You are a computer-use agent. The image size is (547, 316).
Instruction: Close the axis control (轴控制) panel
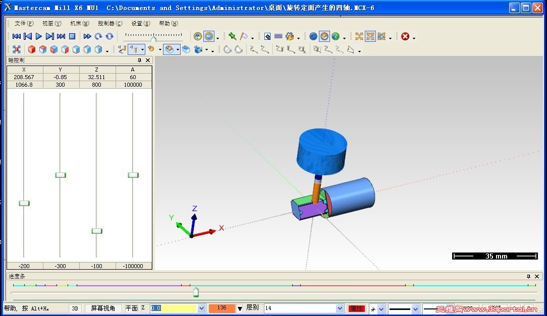click(x=147, y=60)
